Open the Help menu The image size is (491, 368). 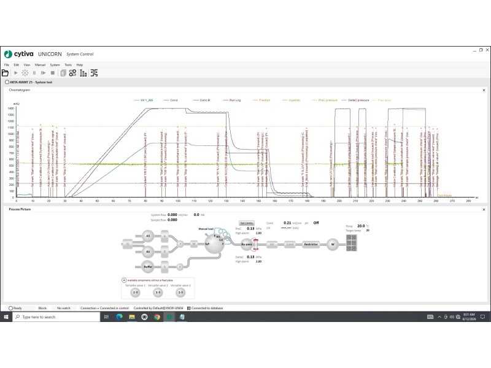coord(80,65)
